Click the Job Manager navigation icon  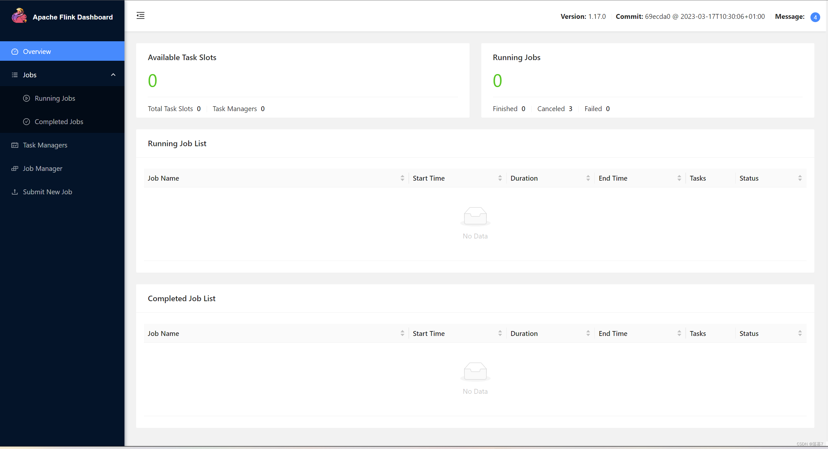[14, 169]
